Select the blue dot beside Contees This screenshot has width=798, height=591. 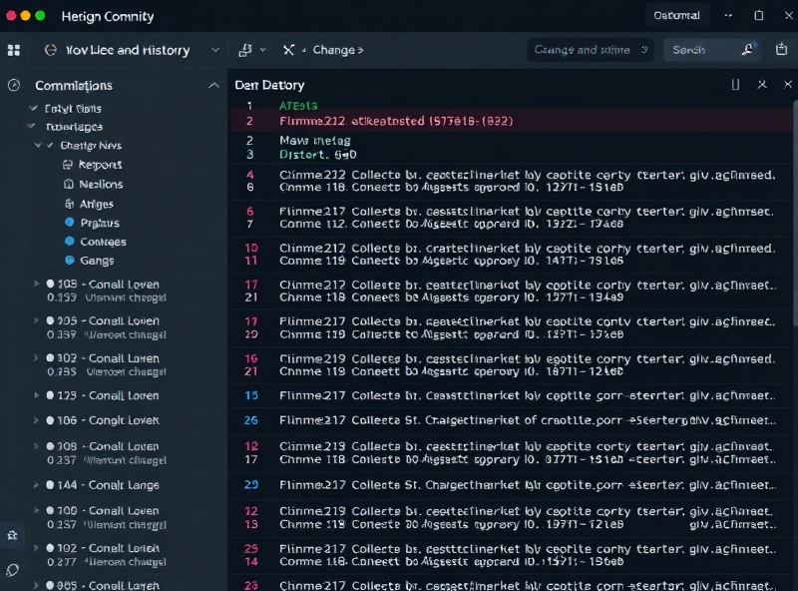(x=70, y=241)
